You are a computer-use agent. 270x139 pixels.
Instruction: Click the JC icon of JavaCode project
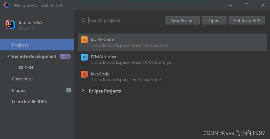point(84,74)
